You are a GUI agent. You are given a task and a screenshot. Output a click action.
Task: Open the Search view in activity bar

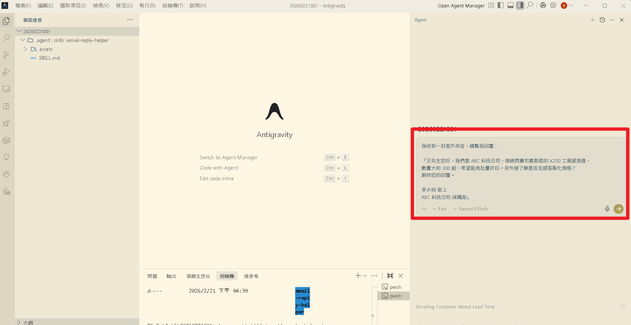[6, 38]
